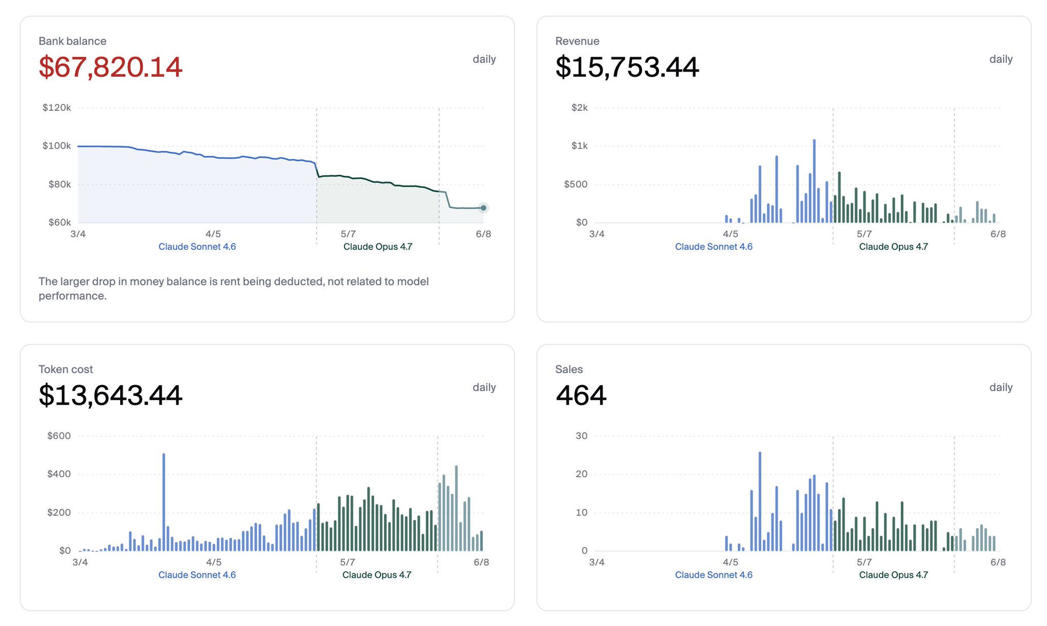Select Claude Sonnet 4.6 label under Bank balance chart
This screenshot has width=1047, height=626.
pos(197,247)
